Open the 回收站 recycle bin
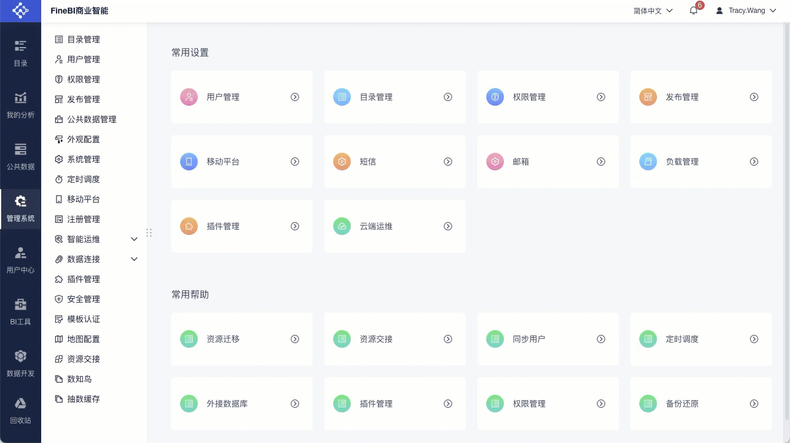 (x=21, y=410)
